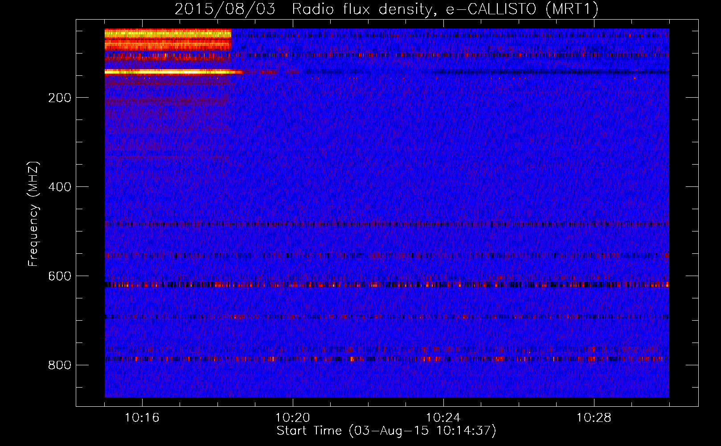Image resolution: width=721 pixels, height=446 pixels.
Task: Click the 400 frequency tick label
Action: point(60,187)
